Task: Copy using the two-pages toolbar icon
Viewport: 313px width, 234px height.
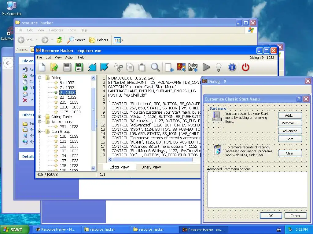Action: coord(130,67)
